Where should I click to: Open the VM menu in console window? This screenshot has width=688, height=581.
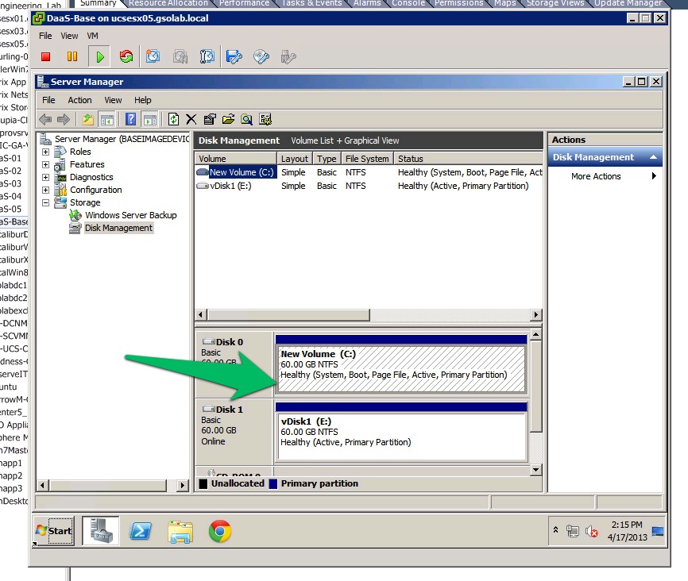[x=92, y=36]
